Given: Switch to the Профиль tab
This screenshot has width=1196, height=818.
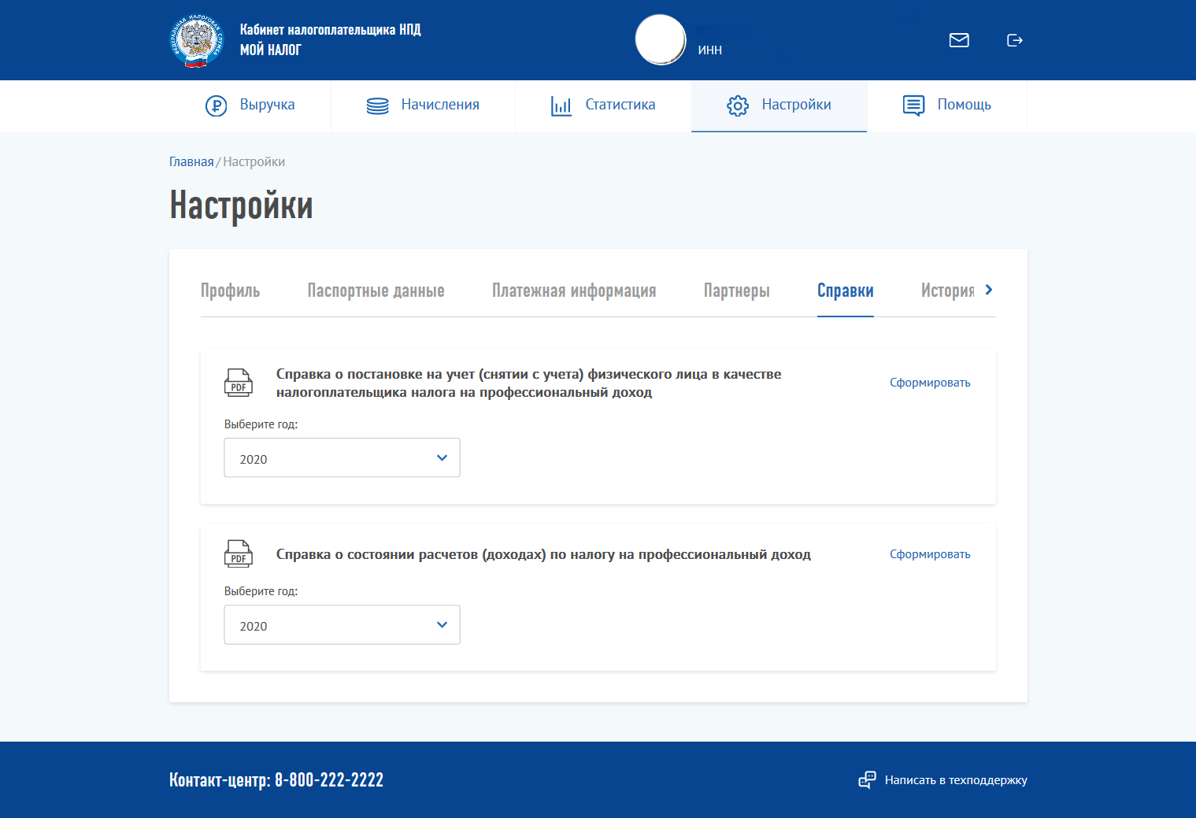Looking at the screenshot, I should tap(230, 291).
